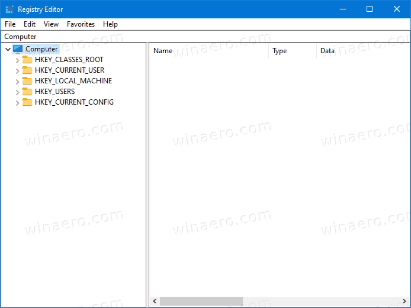Close the Registry Editor window

tap(397, 9)
